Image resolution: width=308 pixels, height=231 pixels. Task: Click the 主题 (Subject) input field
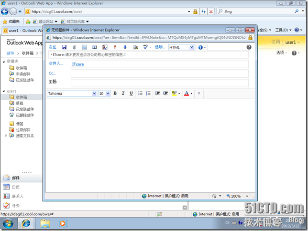[159, 83]
